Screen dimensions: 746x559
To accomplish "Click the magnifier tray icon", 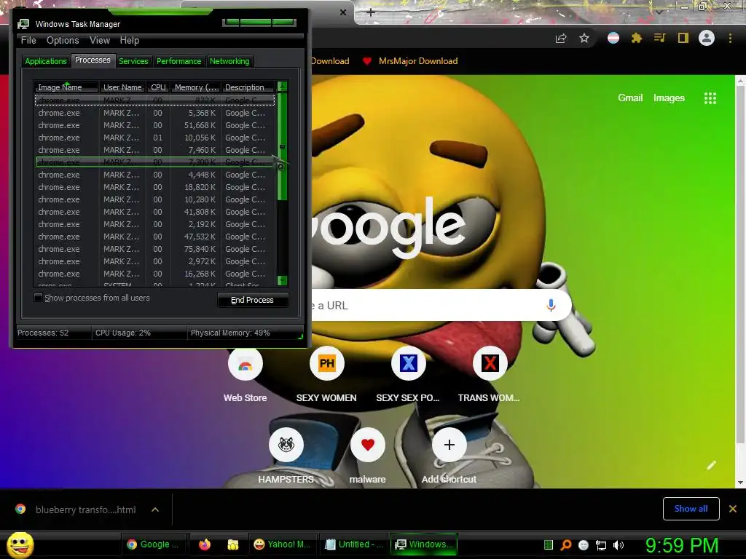I will click(x=565, y=545).
